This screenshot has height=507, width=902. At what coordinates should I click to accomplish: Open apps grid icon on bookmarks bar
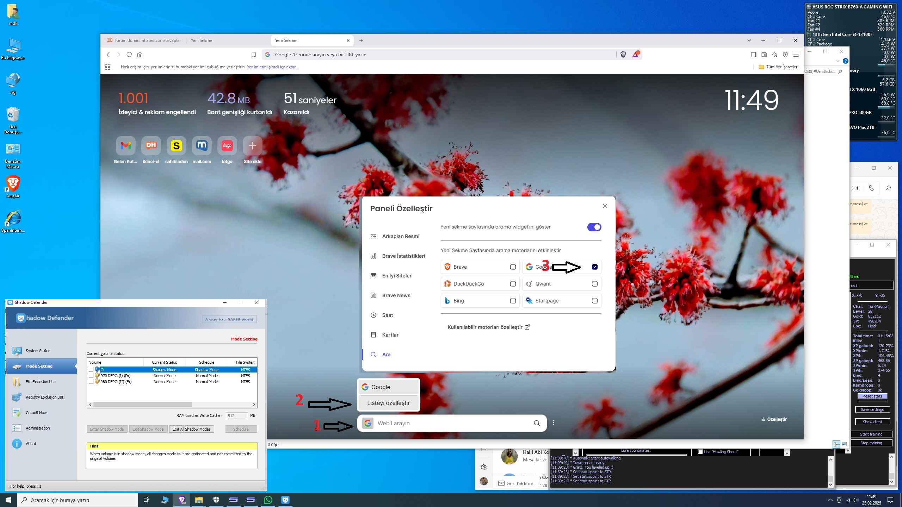[107, 67]
